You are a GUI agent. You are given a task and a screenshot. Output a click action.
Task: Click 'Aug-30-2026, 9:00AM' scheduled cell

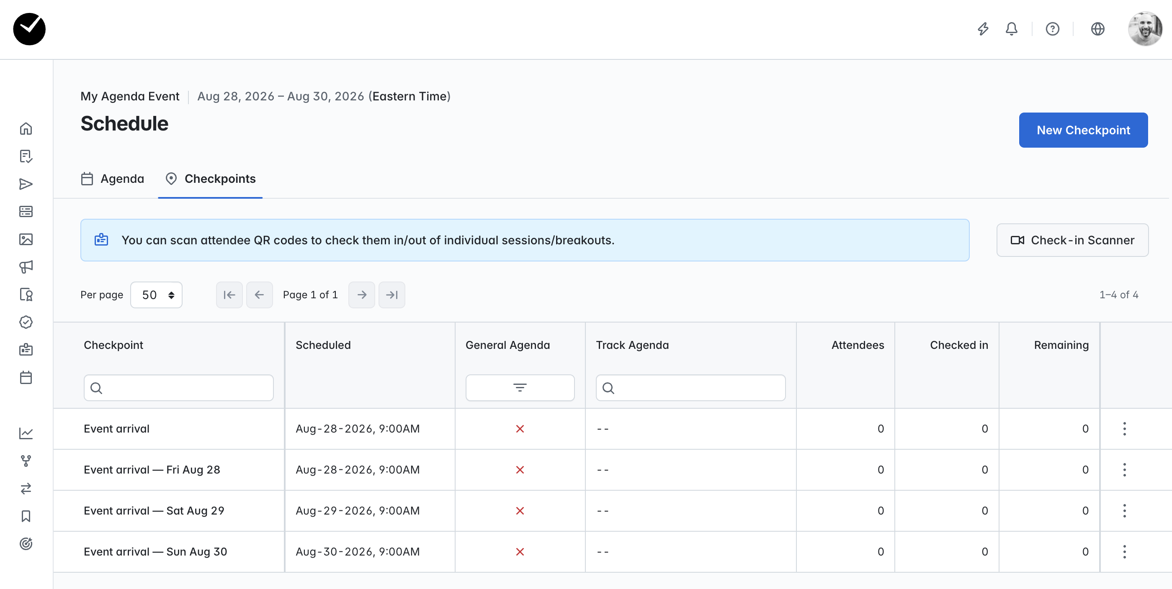click(x=358, y=551)
